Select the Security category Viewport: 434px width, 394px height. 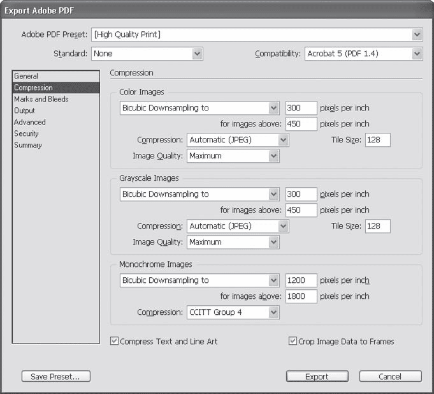pos(27,133)
